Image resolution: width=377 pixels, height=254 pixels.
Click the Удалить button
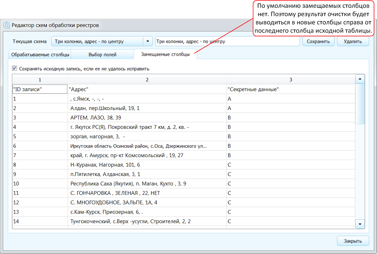(x=353, y=41)
